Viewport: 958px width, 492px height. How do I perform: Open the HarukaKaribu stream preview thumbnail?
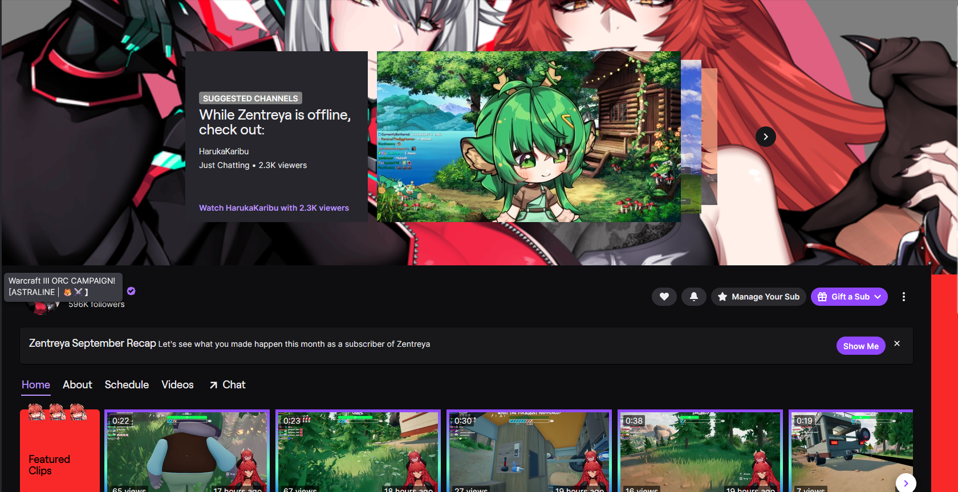click(x=529, y=137)
